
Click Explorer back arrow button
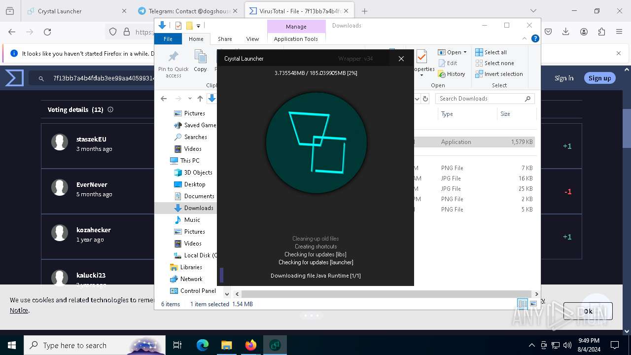pos(164,99)
